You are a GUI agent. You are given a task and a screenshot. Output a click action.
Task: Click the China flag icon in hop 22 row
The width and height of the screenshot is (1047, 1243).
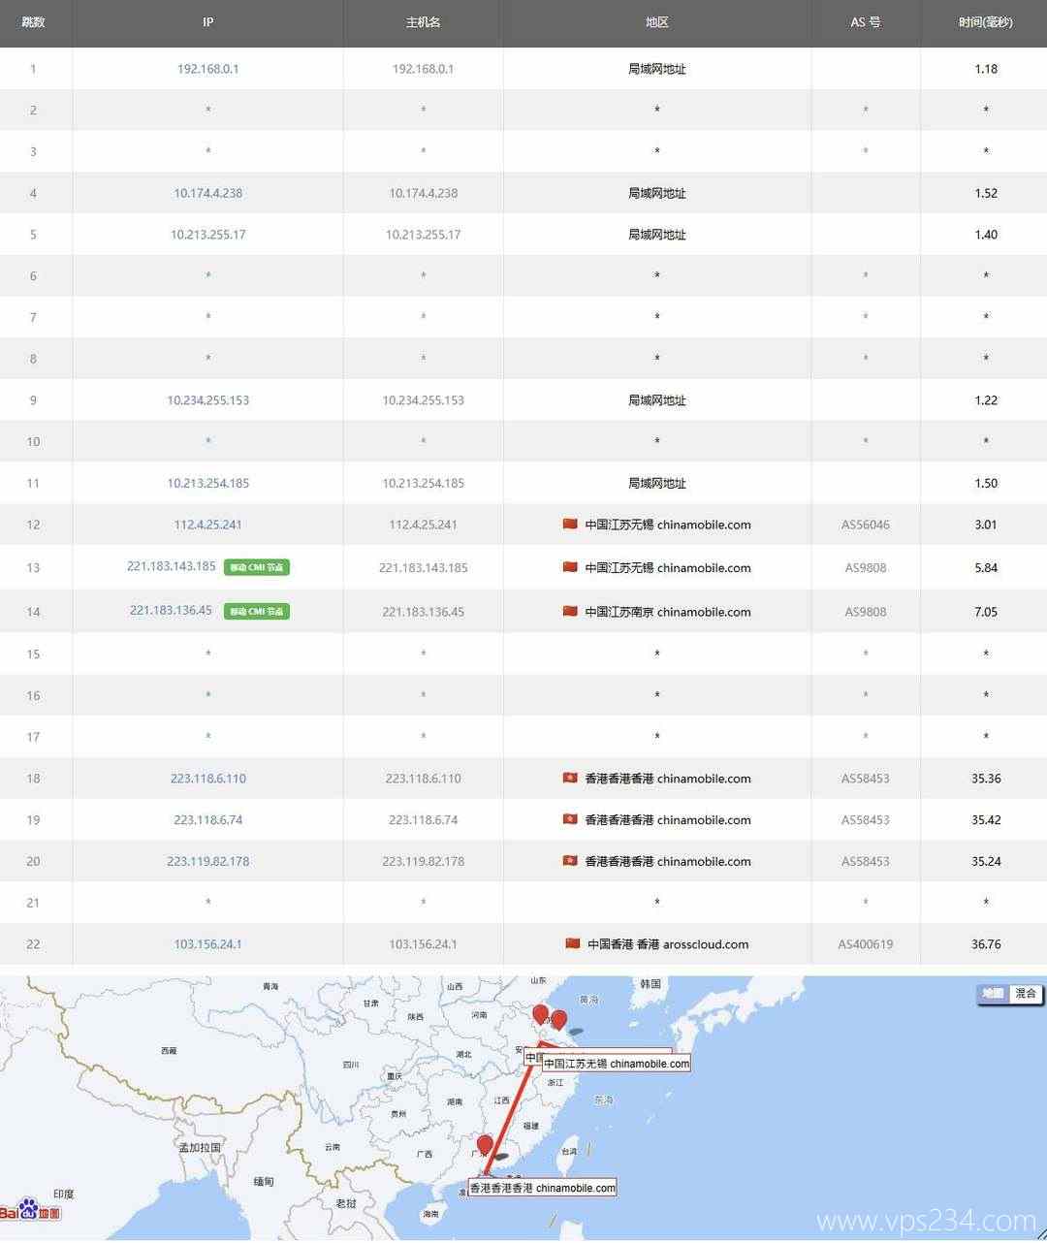point(573,943)
